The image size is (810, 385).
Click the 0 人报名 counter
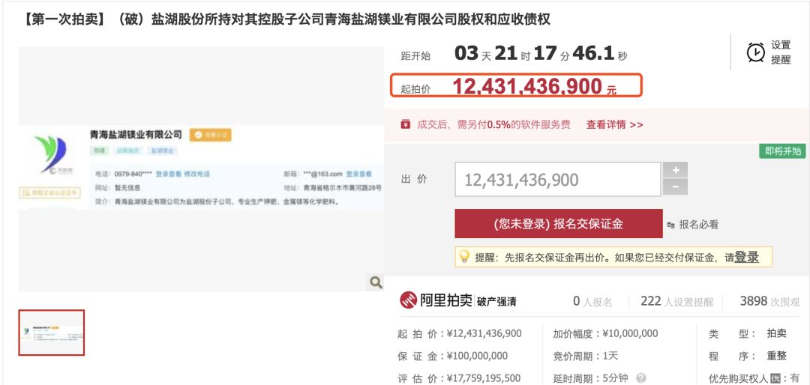(592, 301)
